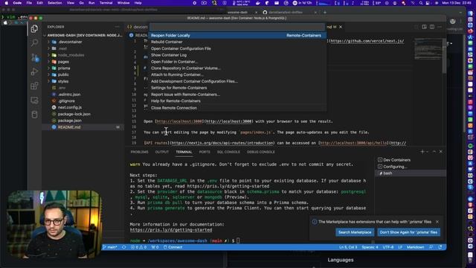Click the Search Marketplace button
Screen dimensions: 476x268
[x=355, y=232]
